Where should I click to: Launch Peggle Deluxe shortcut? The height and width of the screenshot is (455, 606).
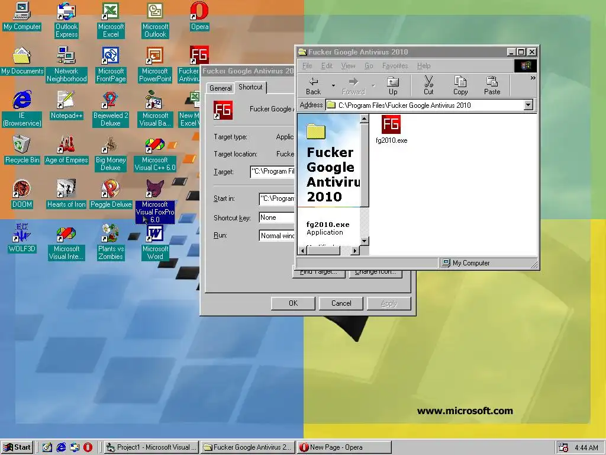(x=111, y=194)
